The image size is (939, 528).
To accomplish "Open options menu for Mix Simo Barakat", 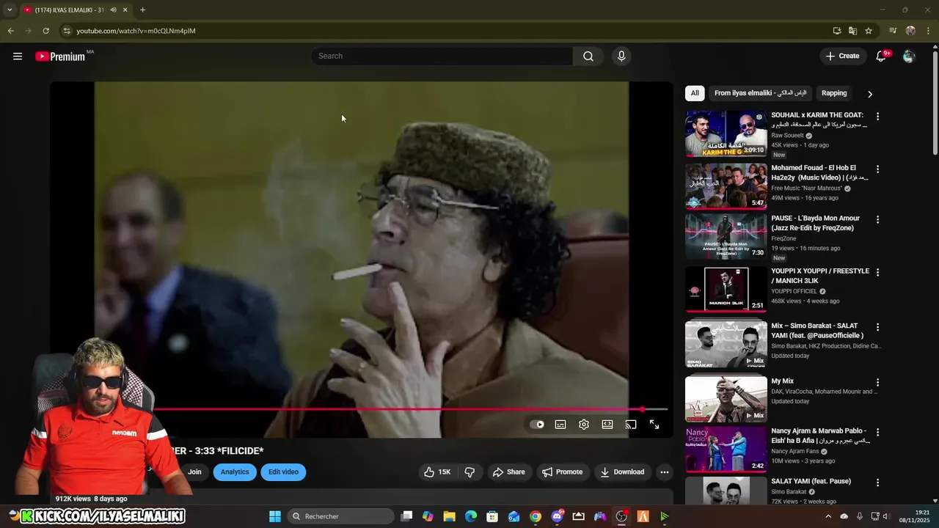I will (x=877, y=327).
